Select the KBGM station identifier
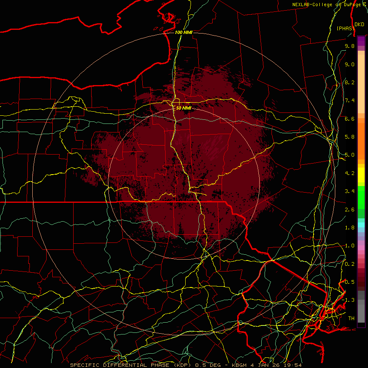 240,365
